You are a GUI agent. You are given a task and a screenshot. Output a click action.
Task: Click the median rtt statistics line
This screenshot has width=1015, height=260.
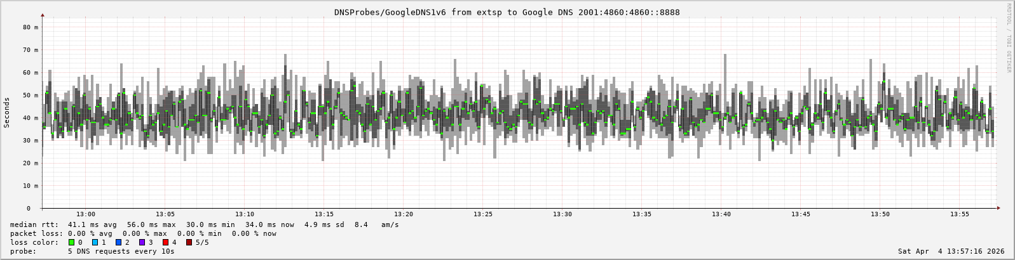tap(204, 224)
